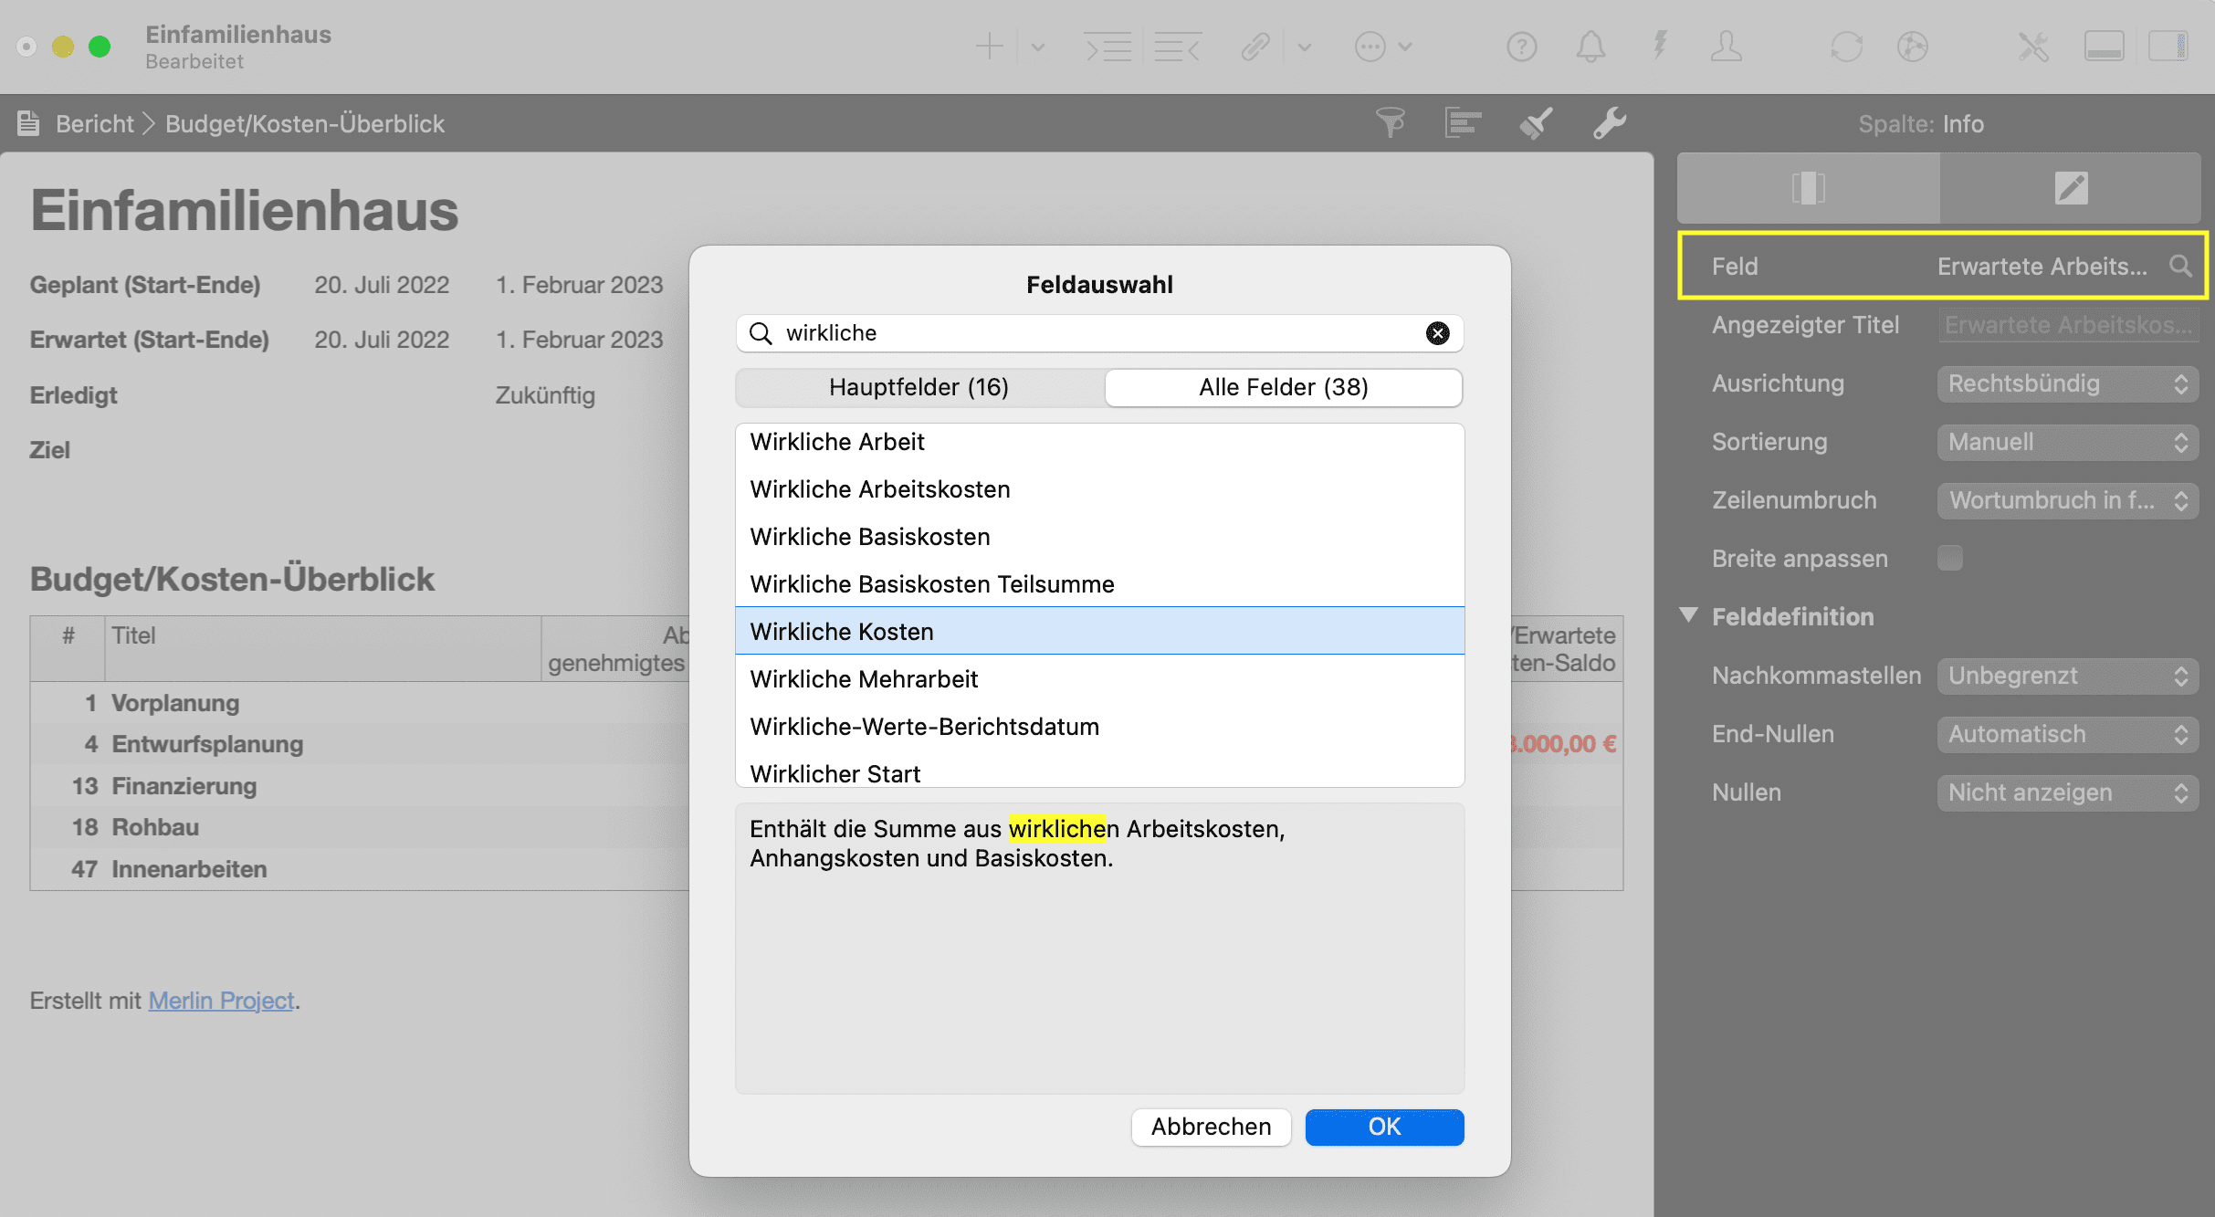This screenshot has height=1217, width=2215.
Task: Click the indent task icon in toolbar
Action: 1107,47
